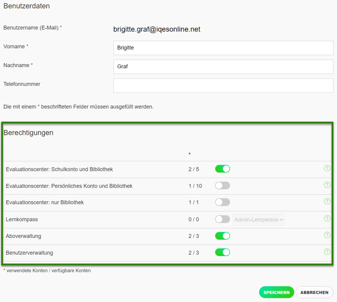This screenshot has width=337, height=302.
Task: Show help for the Benutzerverwaltung permission
Action: (327, 252)
